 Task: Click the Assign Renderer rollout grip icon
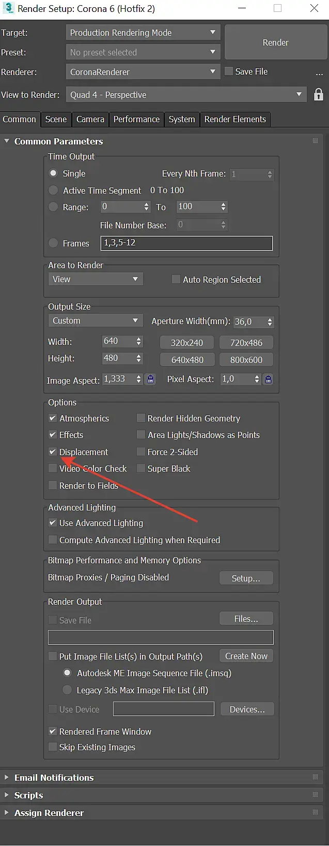(315, 812)
